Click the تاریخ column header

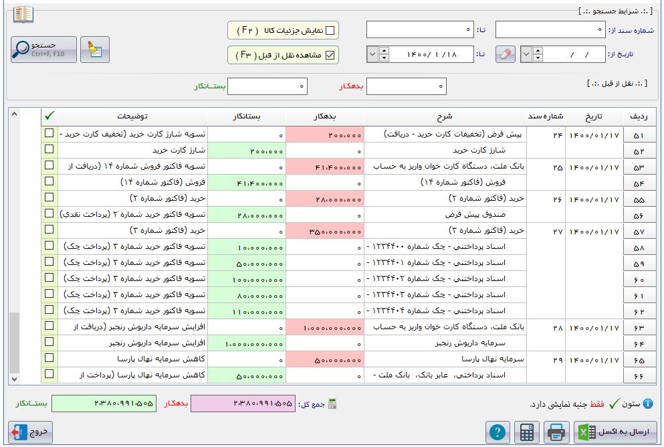[x=594, y=116]
